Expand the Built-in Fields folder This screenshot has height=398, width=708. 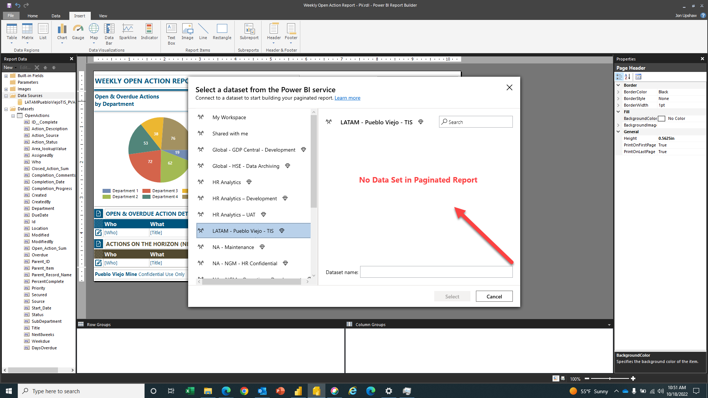(6, 76)
